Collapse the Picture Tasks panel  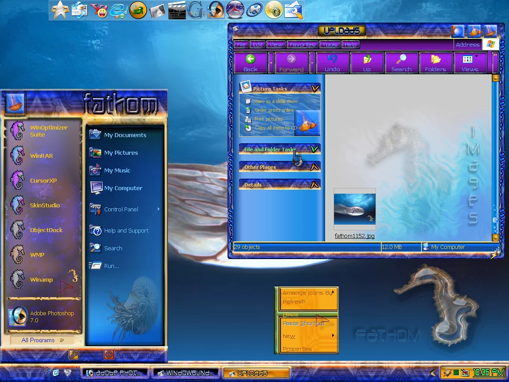pos(315,88)
